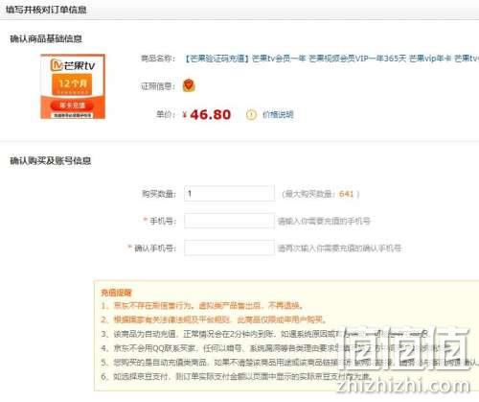Click the 证照信息 label

(158, 86)
